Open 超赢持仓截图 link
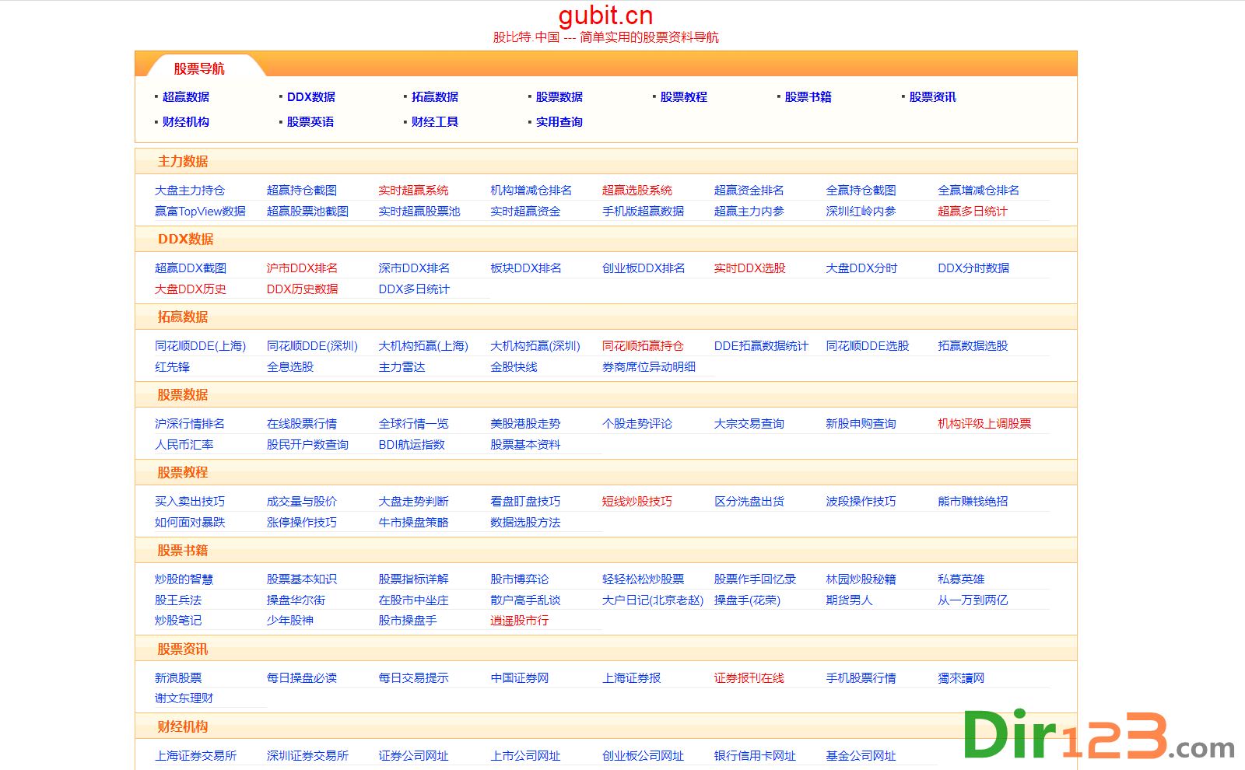The width and height of the screenshot is (1245, 770). 302,191
